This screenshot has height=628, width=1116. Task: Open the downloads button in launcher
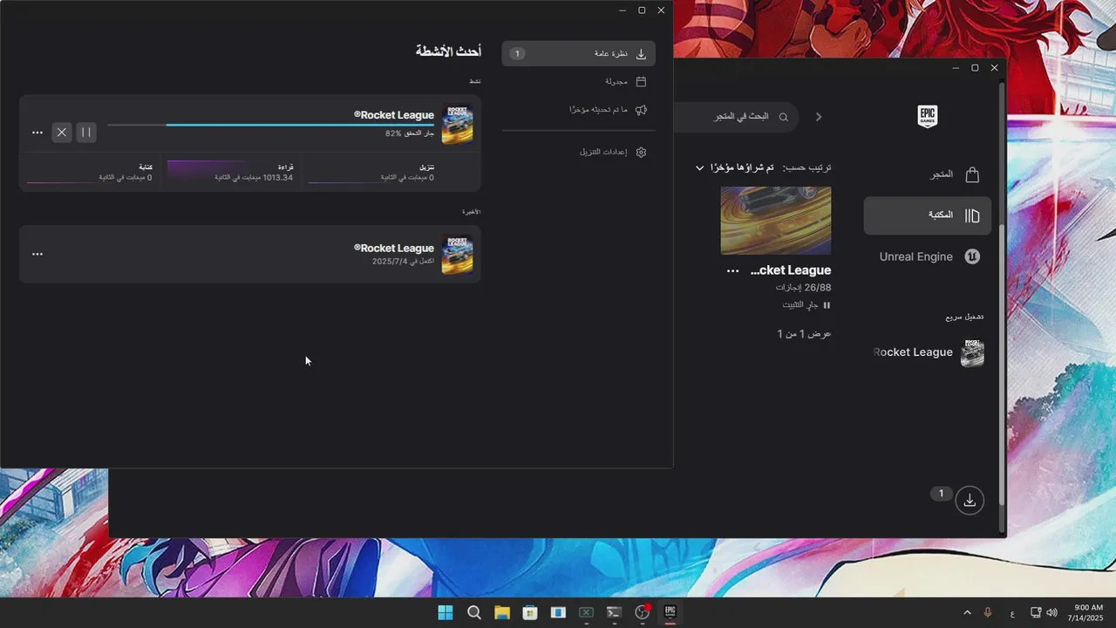(x=969, y=500)
